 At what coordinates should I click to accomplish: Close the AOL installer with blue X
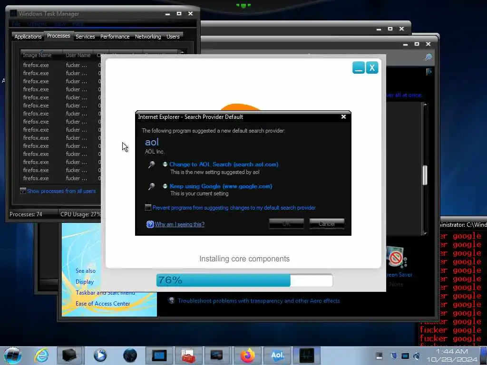[x=372, y=67]
